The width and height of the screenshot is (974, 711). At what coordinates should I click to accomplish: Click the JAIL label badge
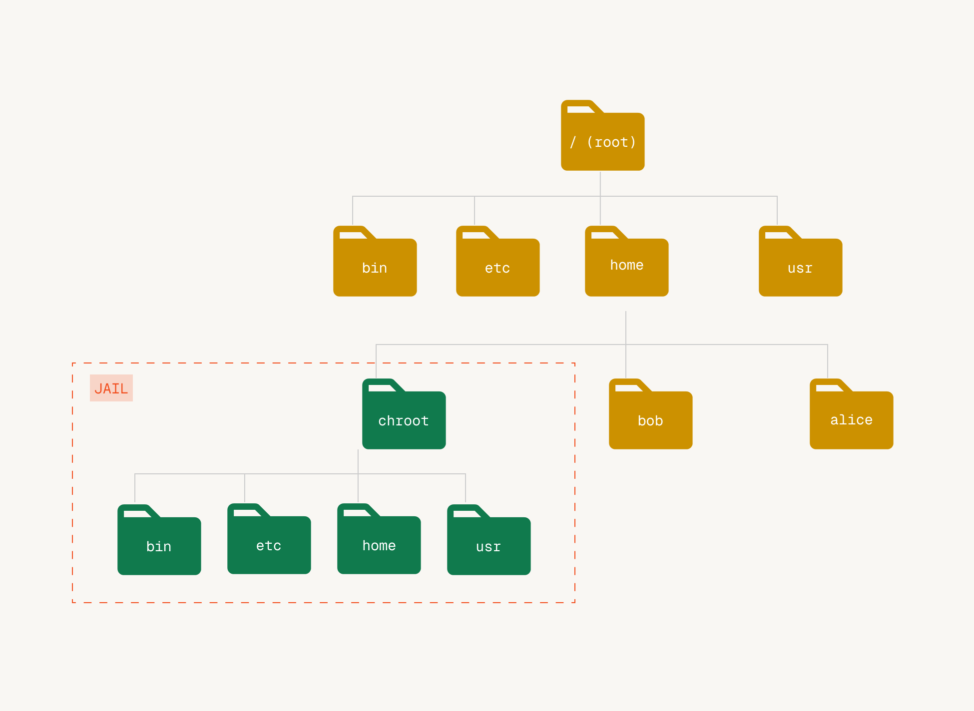click(x=111, y=388)
